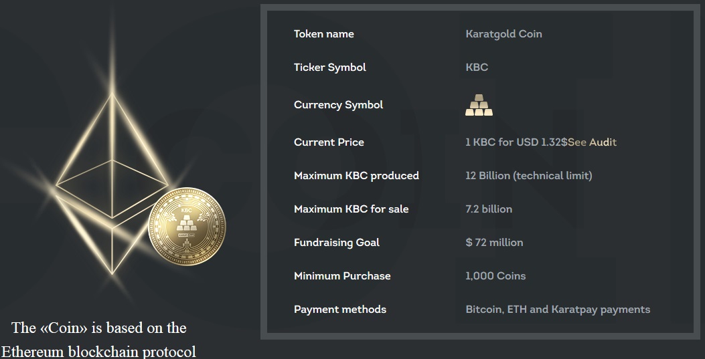Click the Bitcoin, ETH and Karatpay payments text
Image resolution: width=705 pixels, height=359 pixels.
(558, 310)
